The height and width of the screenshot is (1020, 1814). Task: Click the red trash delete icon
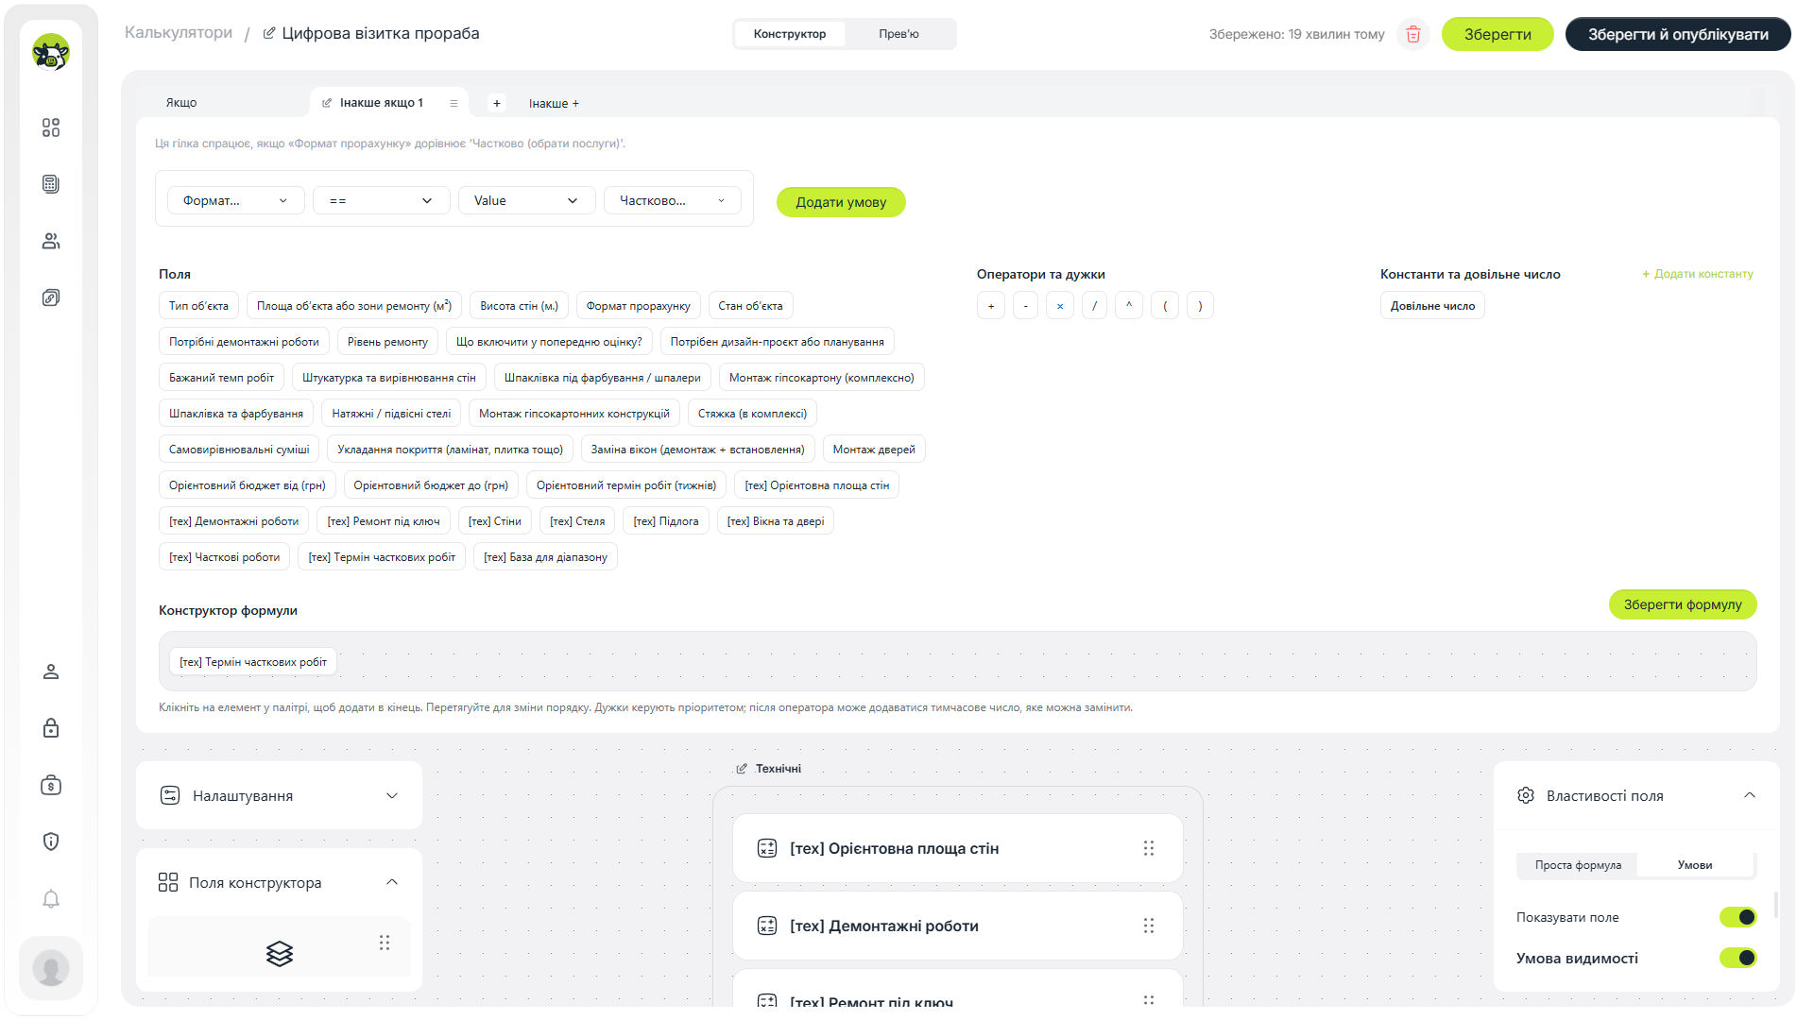pos(1413,34)
